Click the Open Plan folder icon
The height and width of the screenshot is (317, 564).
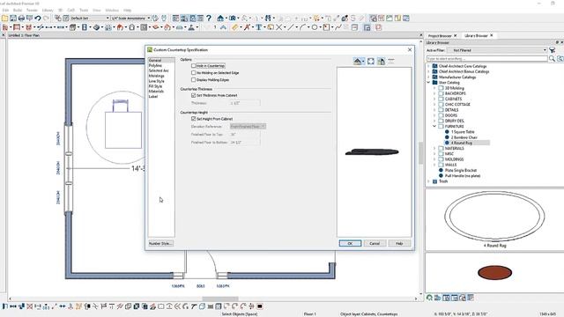click(x=4, y=18)
